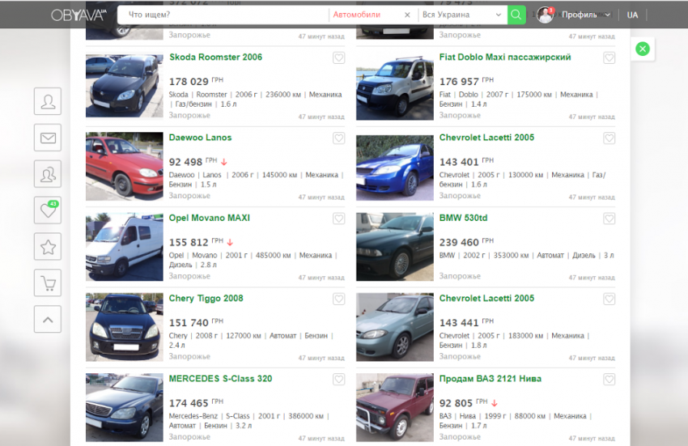Image resolution: width=688 pixels, height=446 pixels.
Task: Click the price 178 029 ГРН
Action: point(196,81)
